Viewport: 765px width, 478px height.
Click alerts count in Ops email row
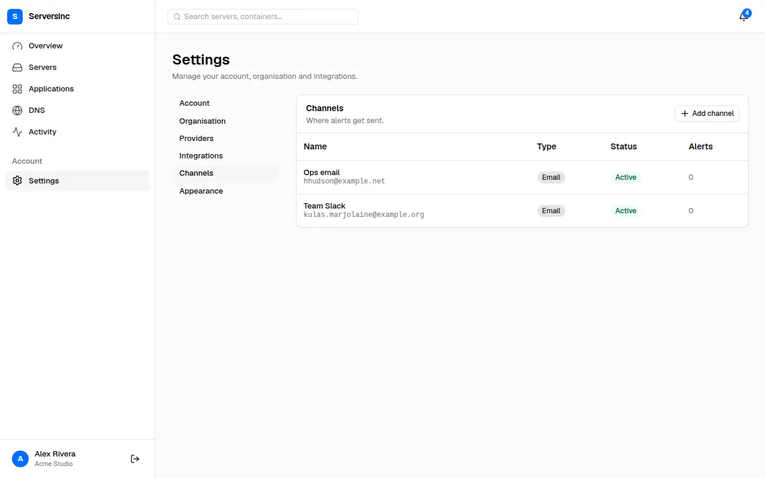(x=691, y=177)
